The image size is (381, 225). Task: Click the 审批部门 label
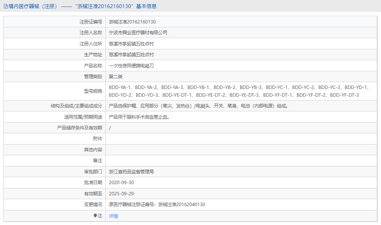93,172
